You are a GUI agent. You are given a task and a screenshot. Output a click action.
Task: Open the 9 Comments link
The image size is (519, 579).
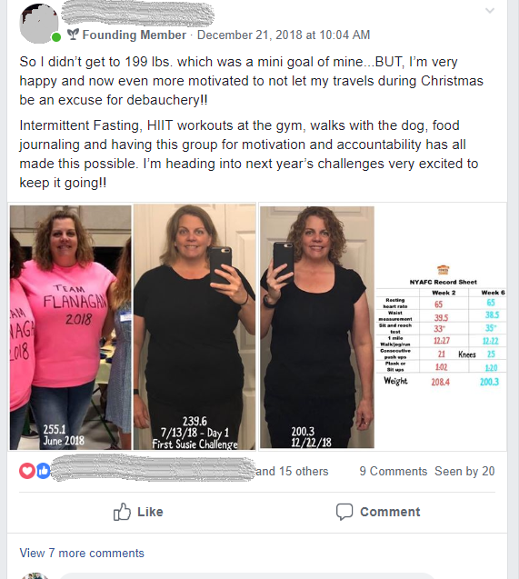pos(394,471)
